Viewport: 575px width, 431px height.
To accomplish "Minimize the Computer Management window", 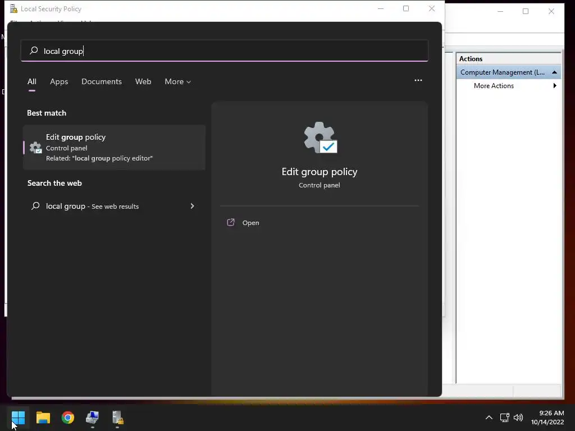I will (x=500, y=11).
